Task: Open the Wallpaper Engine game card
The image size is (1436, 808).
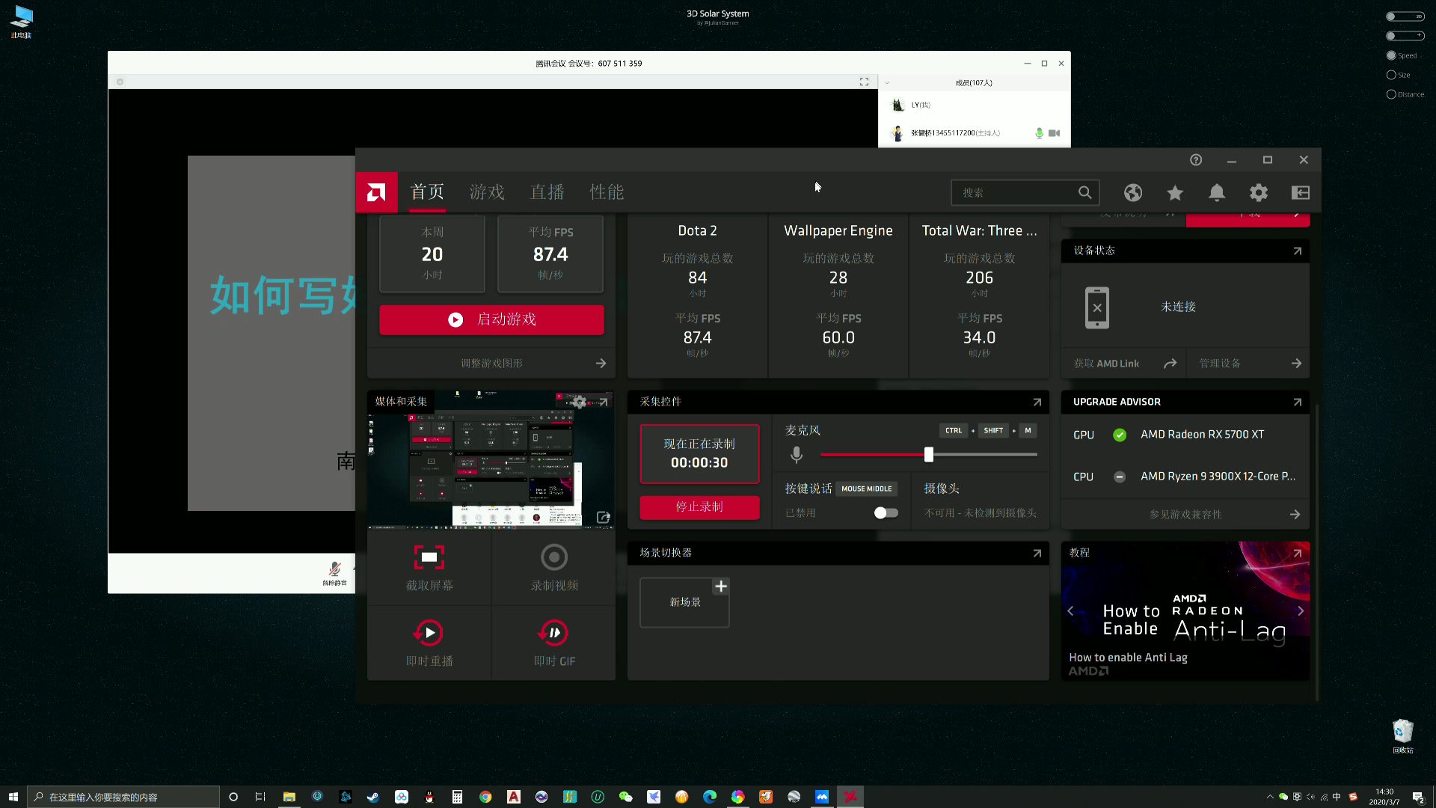Action: coord(838,294)
